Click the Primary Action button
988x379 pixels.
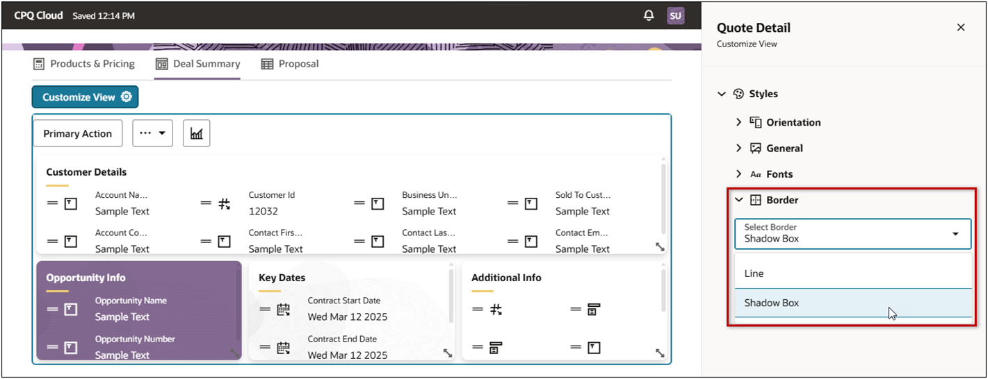click(x=77, y=133)
